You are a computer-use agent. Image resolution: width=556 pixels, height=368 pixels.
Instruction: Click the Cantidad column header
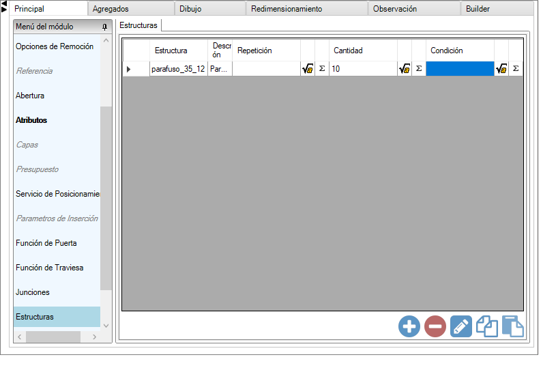tap(364, 51)
